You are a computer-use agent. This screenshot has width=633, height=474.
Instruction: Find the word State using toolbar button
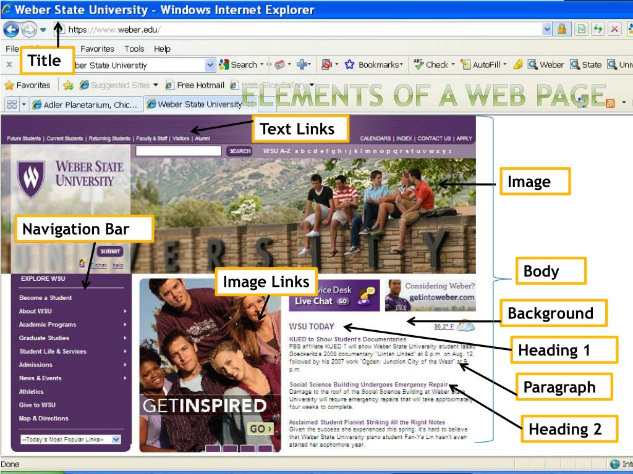point(586,64)
